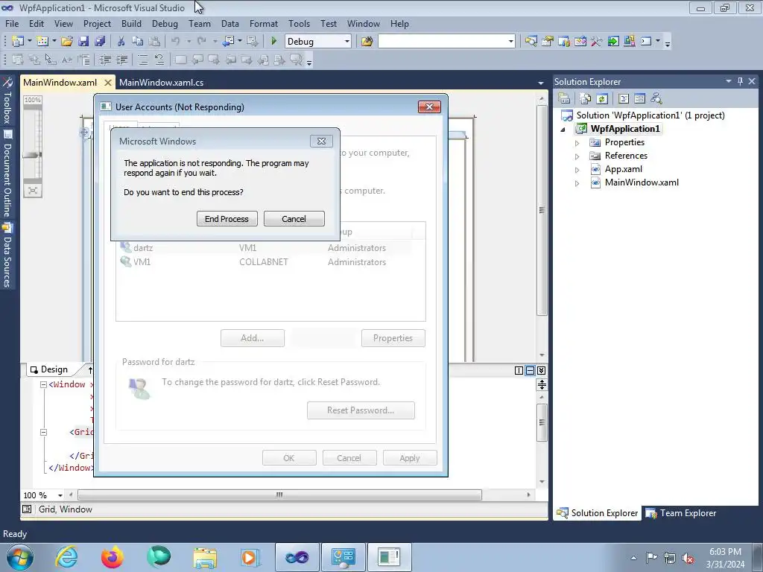This screenshot has width=763, height=572.
Task: Click the Add New Item toolbar icon
Action: (42, 42)
